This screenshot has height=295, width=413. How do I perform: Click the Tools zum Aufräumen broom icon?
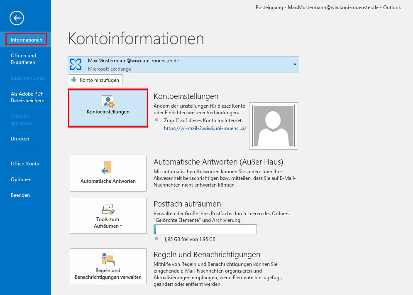108,209
